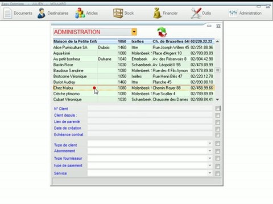Click the Stock menu label

tap(129, 13)
